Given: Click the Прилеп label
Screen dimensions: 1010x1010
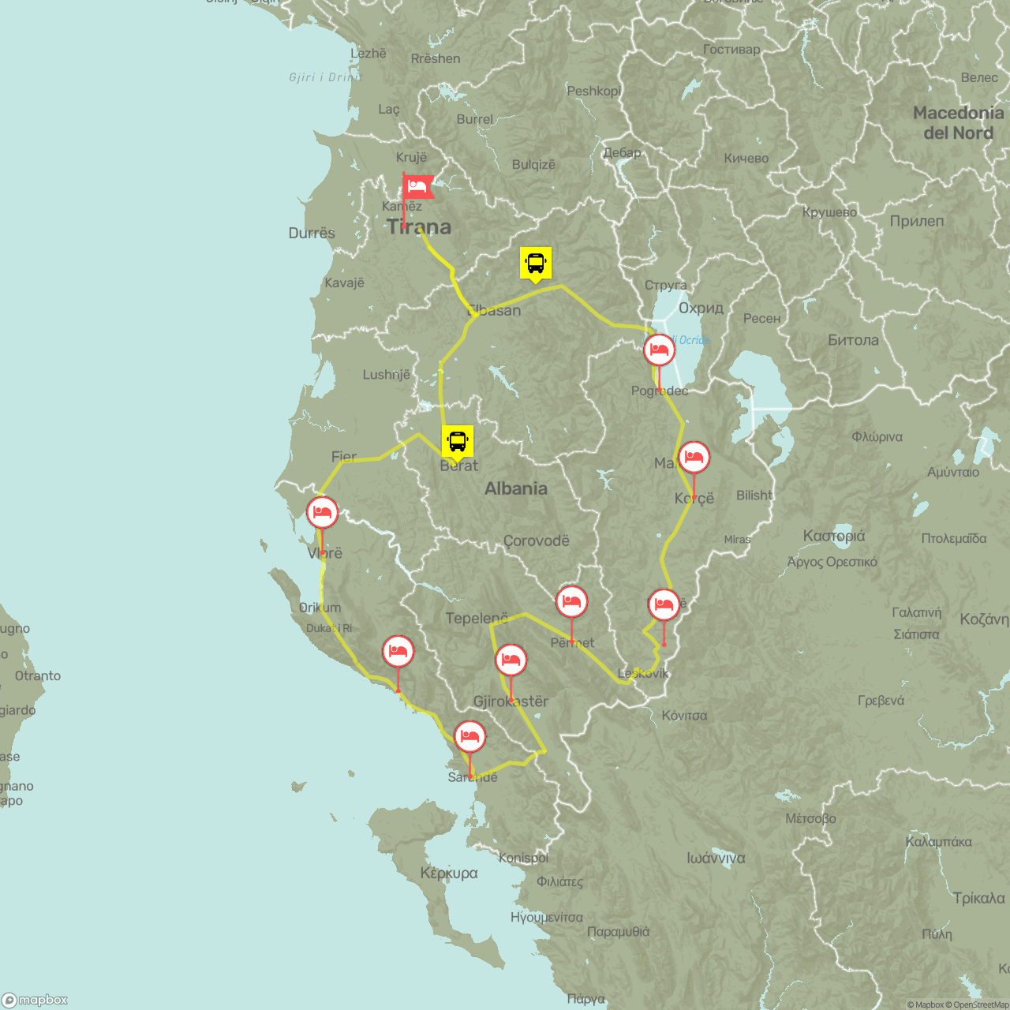Looking at the screenshot, I should [917, 222].
